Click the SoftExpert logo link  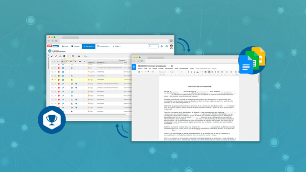(x=53, y=46)
